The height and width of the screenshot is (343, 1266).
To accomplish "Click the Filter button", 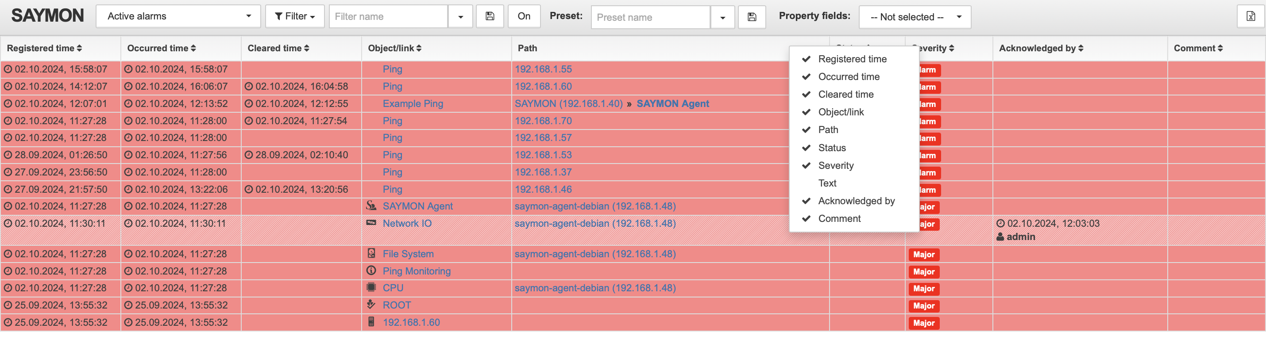I will (x=295, y=17).
